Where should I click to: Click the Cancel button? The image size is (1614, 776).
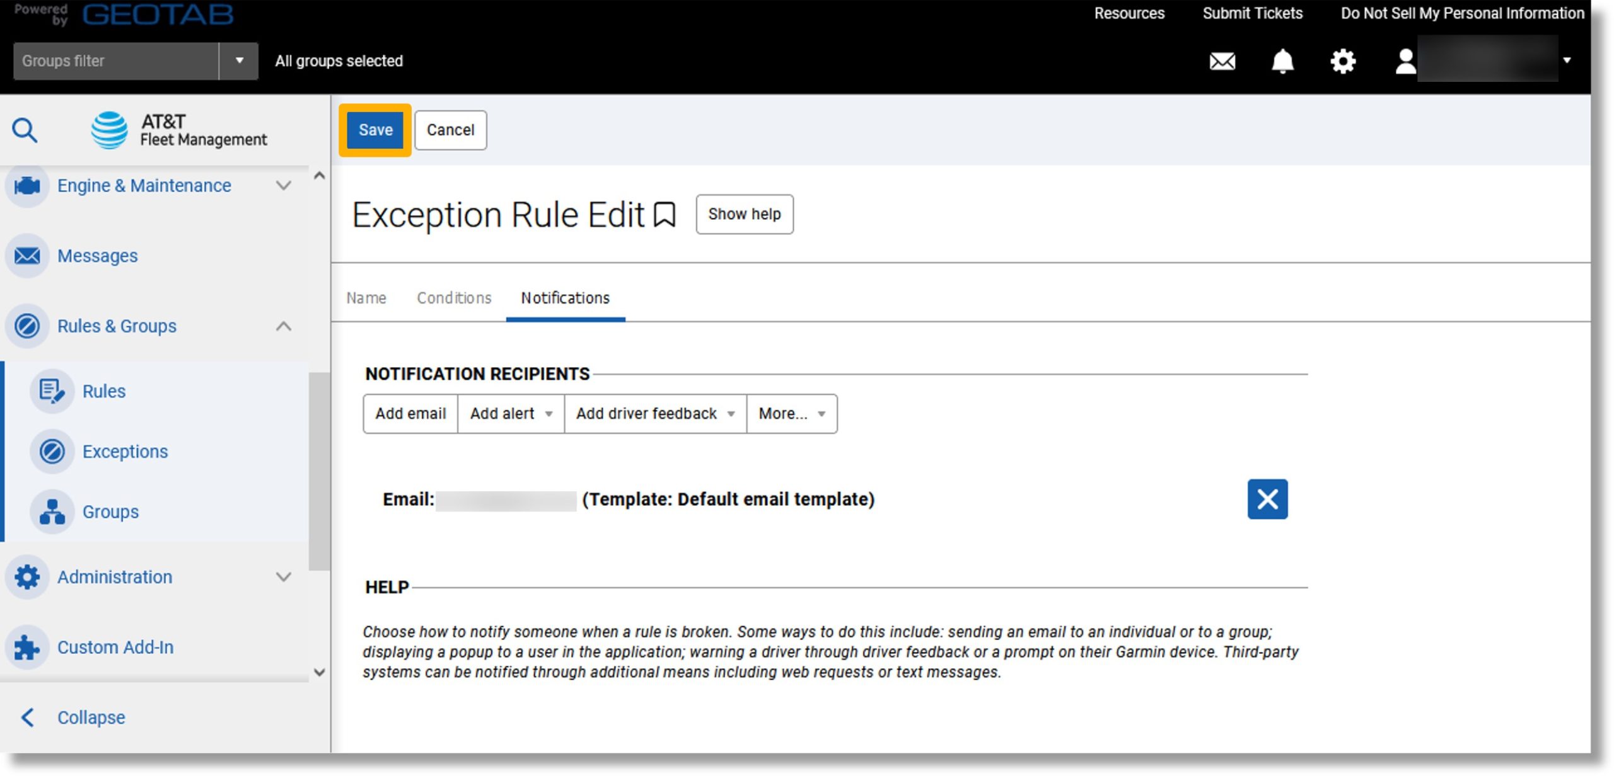click(450, 130)
